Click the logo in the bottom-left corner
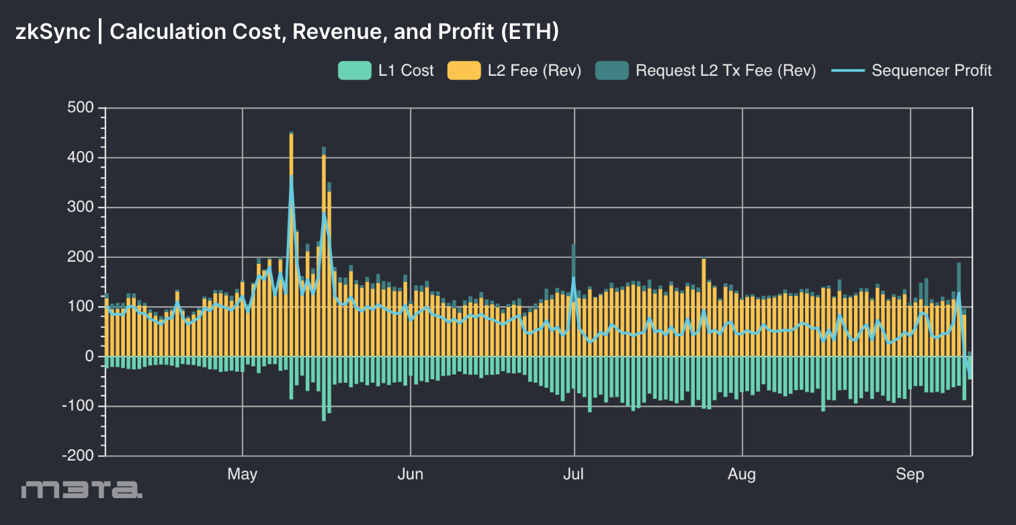This screenshot has height=525, width=1016. pyautogui.click(x=81, y=489)
